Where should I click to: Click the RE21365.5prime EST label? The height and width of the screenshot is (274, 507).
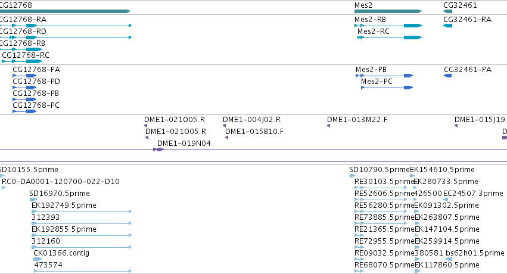click(384, 229)
